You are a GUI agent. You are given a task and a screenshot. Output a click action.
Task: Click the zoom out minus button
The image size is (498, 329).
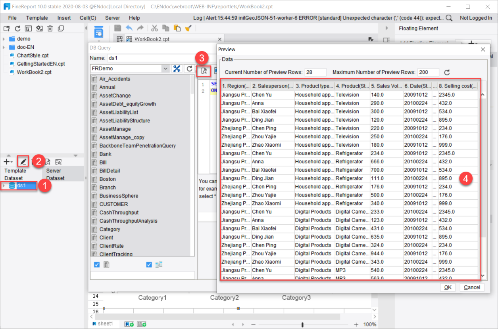254,325
